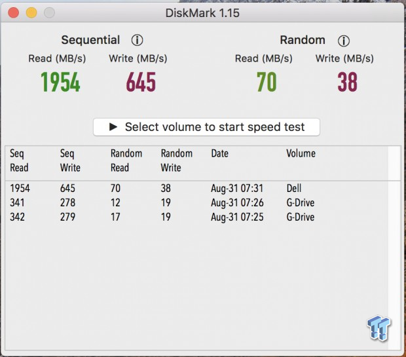Sort by Seq Write column header
Viewport: 406px width, 357px height.
point(70,160)
